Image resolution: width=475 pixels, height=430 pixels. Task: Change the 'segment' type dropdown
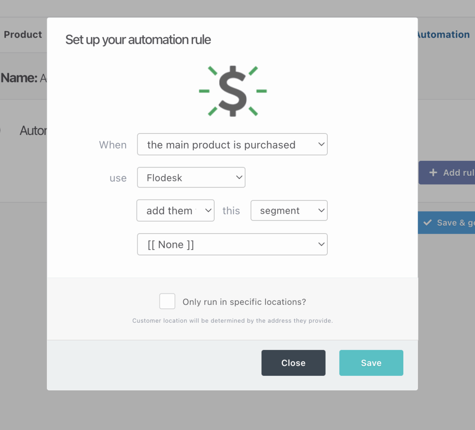(289, 211)
